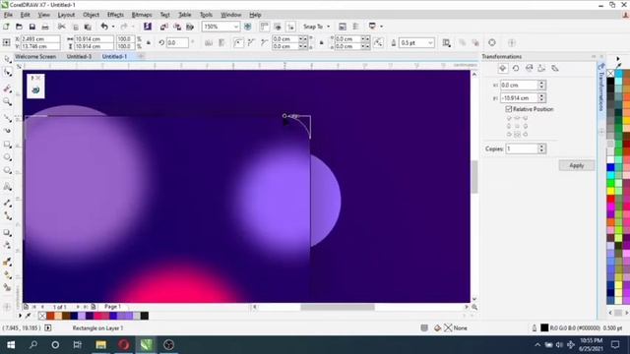Select the center origin anchor point

point(517,126)
